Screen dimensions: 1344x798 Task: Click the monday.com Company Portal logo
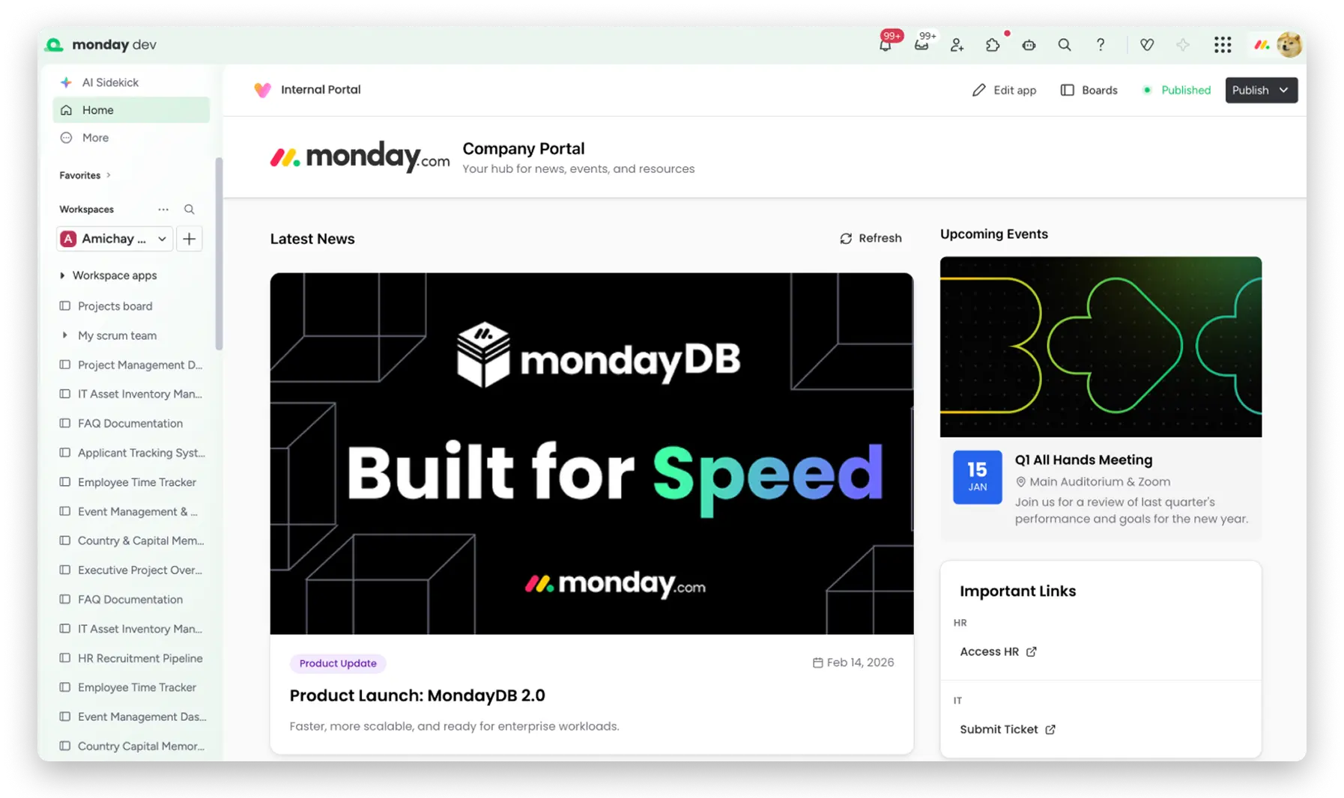360,156
